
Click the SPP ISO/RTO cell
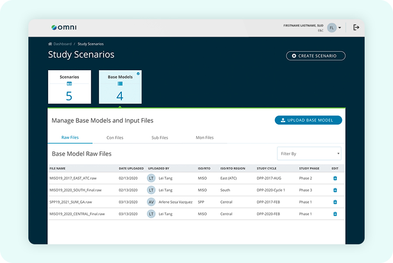201,202
